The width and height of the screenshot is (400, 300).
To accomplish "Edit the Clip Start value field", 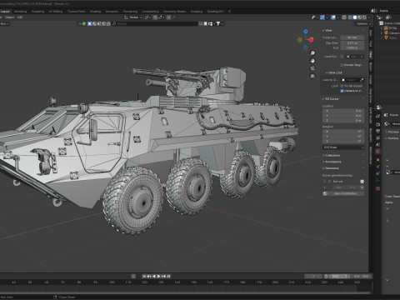I will (352, 42).
